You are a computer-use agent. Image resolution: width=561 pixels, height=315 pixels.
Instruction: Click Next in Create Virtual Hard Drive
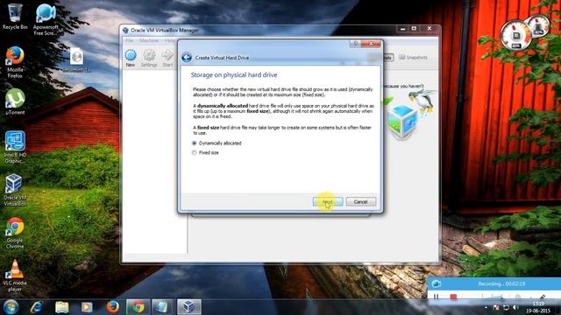coord(328,202)
